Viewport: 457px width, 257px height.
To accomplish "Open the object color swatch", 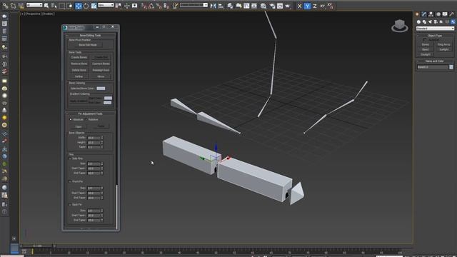I will pyautogui.click(x=451, y=67).
